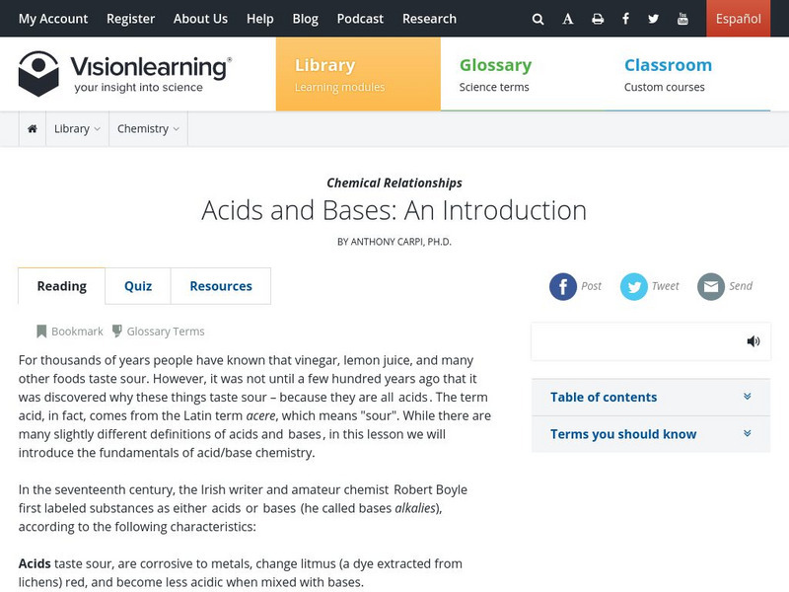Open the Chemistry breadcrumb dropdown
The height and width of the screenshot is (592, 789).
coord(148,129)
